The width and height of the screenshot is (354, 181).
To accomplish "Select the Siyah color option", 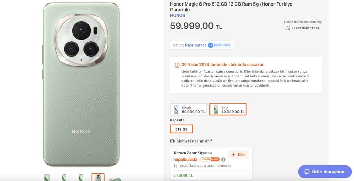I will [188, 110].
